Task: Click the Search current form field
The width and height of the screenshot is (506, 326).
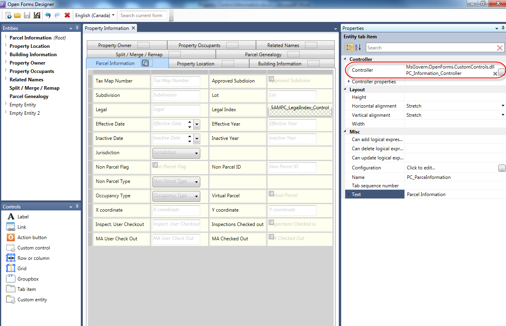Action: tap(143, 16)
